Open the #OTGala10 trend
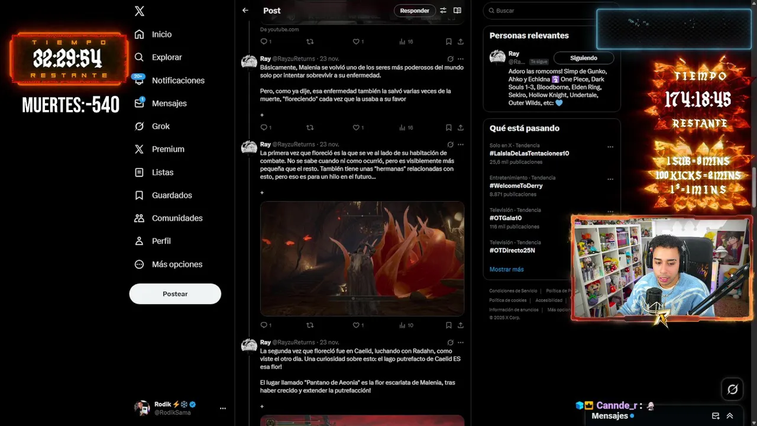This screenshot has width=757, height=426. click(506, 218)
